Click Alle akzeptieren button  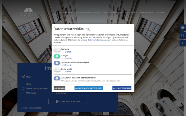tap(122, 88)
